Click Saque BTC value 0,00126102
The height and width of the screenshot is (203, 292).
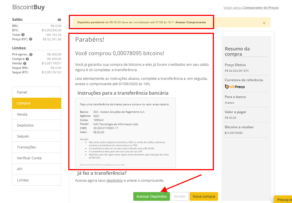click(52, 72)
